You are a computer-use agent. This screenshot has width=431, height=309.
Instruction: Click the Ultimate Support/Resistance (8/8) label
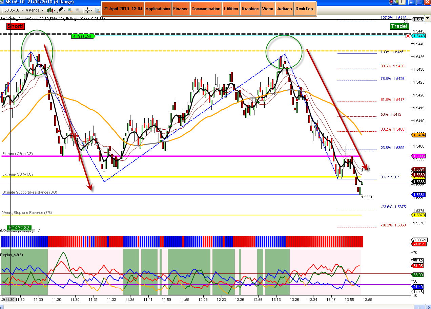coord(30,192)
